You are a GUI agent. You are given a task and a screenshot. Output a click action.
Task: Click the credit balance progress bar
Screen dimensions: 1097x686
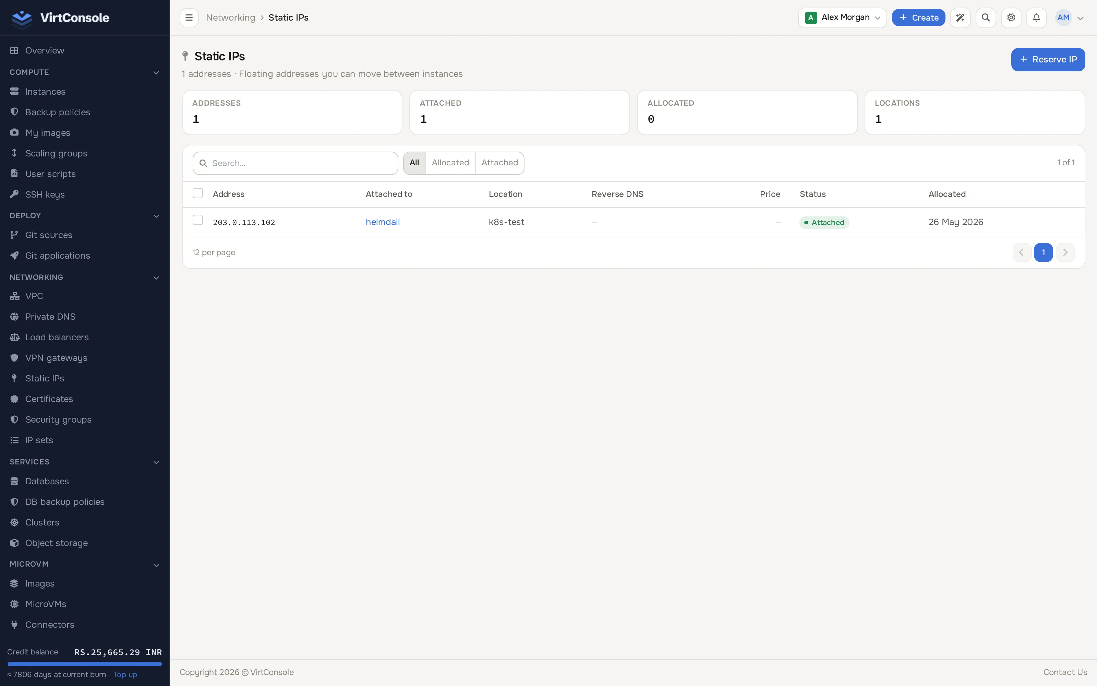point(85,664)
